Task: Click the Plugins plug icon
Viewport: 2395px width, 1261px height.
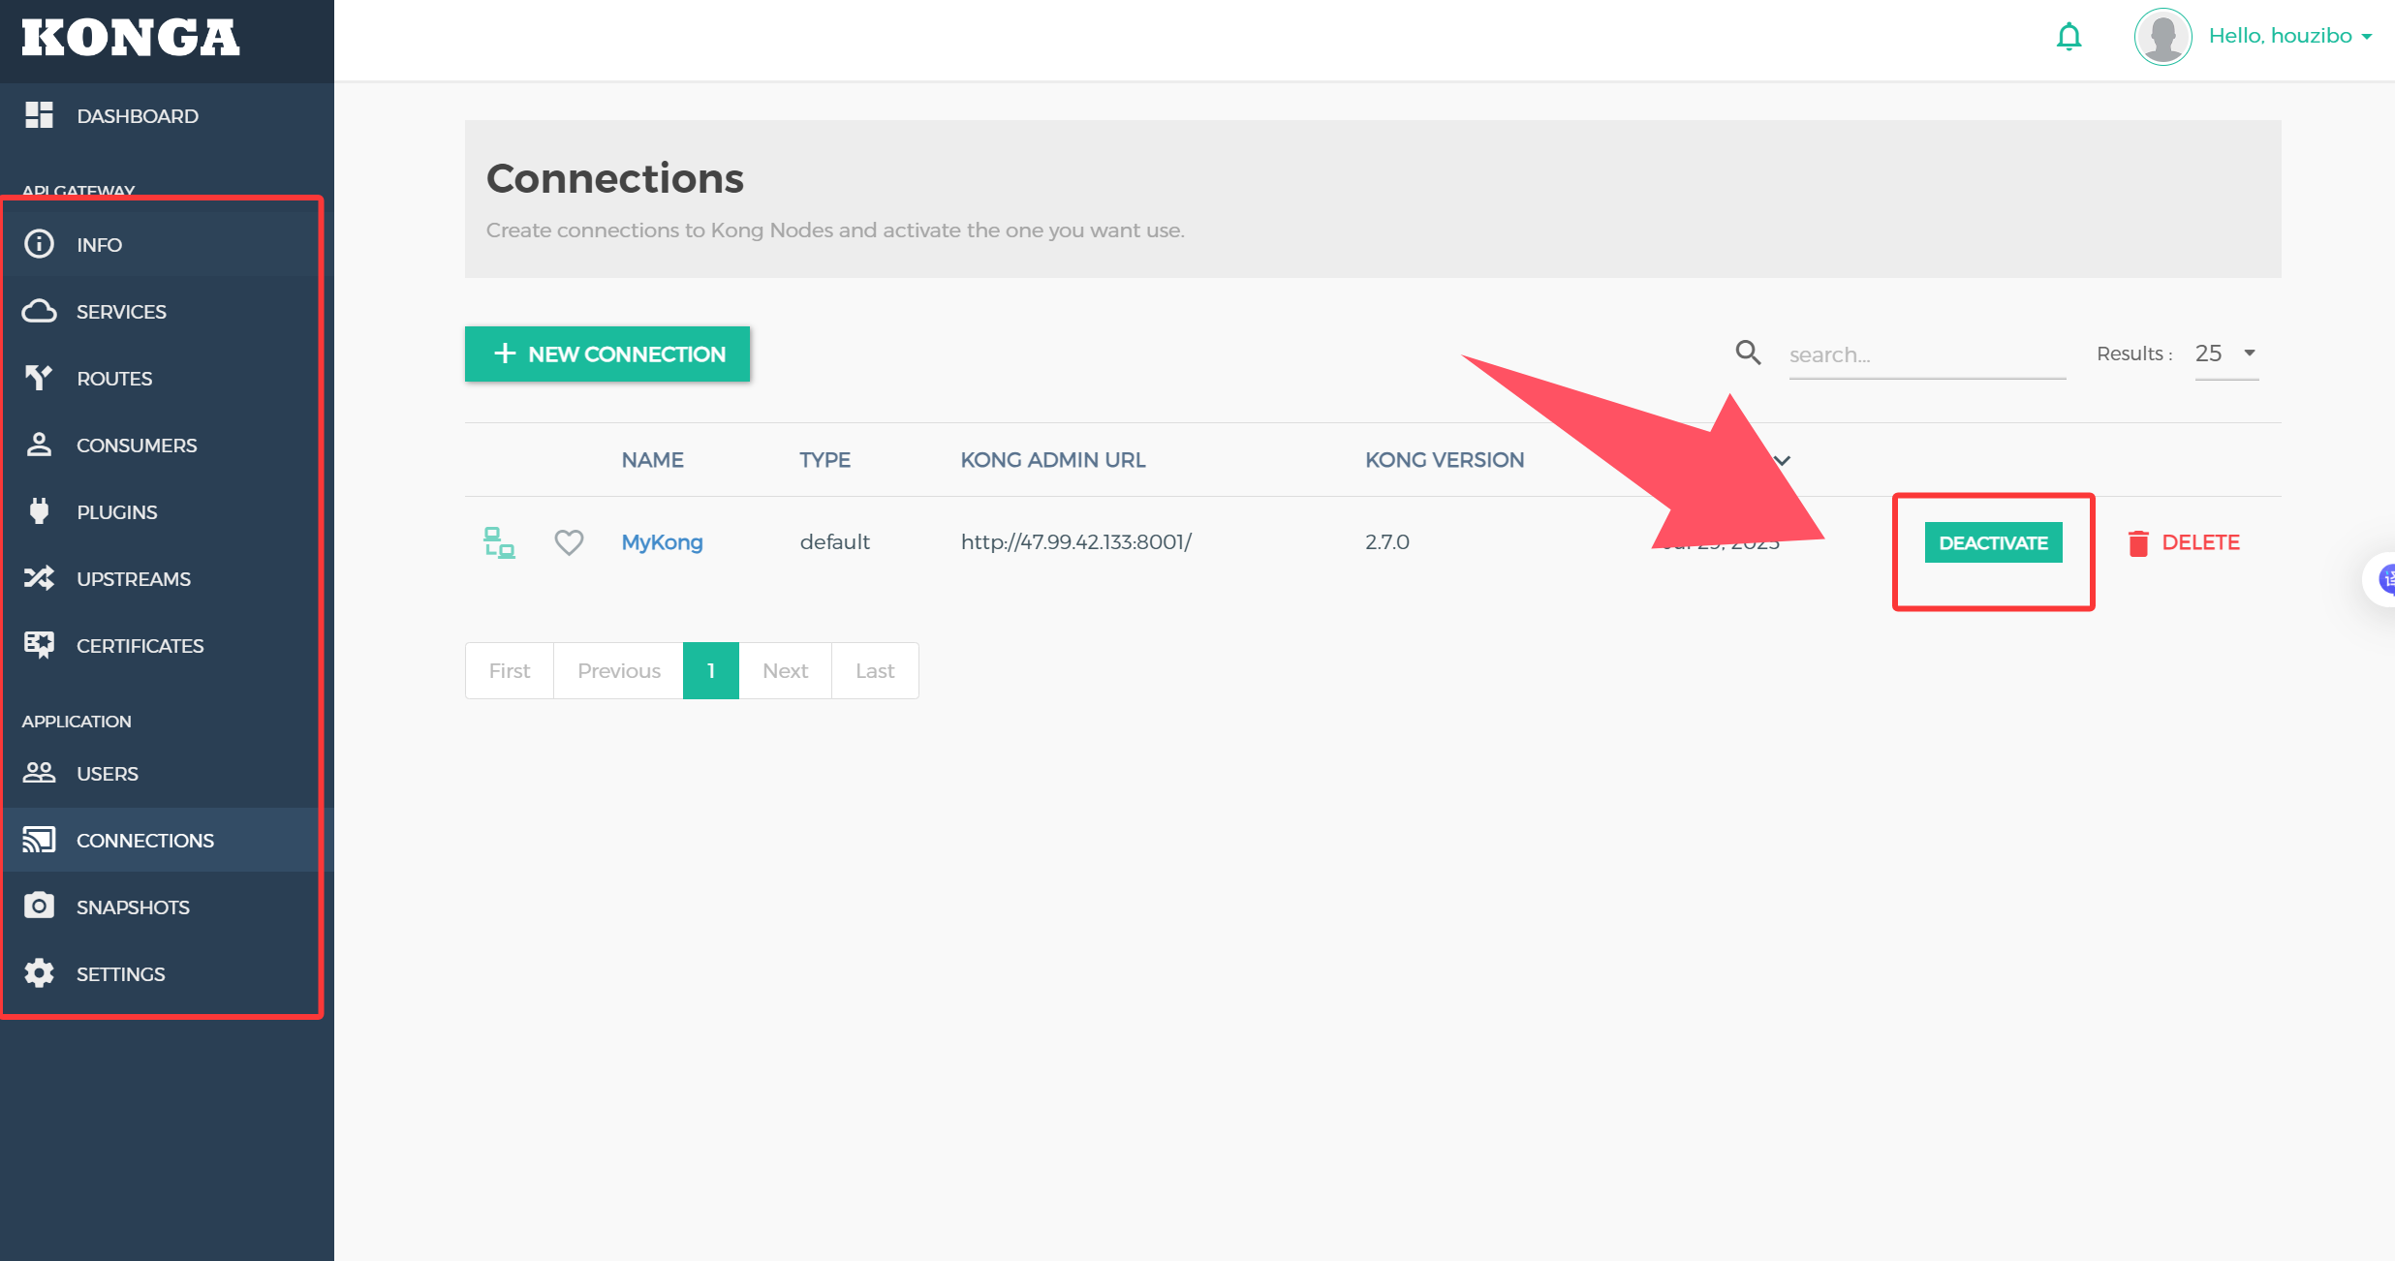Action: [x=39, y=510]
